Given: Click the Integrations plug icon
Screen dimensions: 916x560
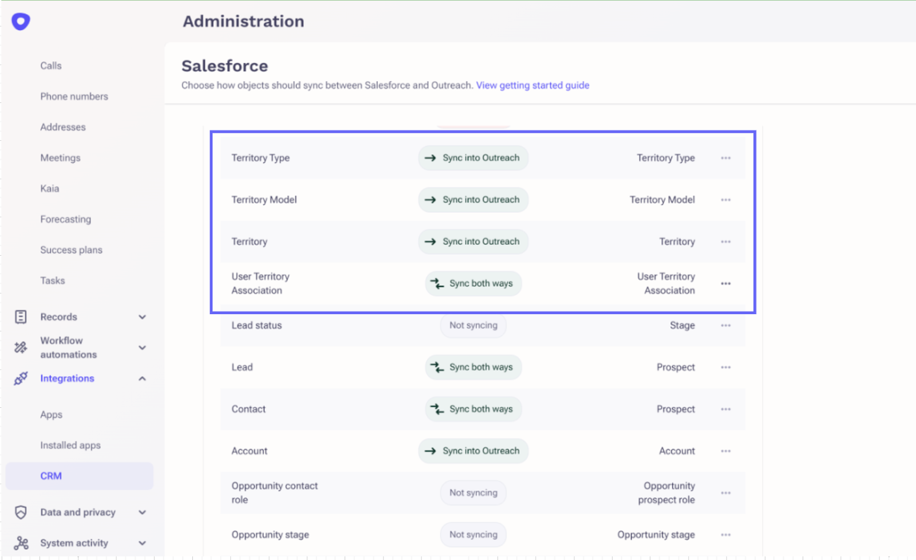Looking at the screenshot, I should click(x=21, y=378).
